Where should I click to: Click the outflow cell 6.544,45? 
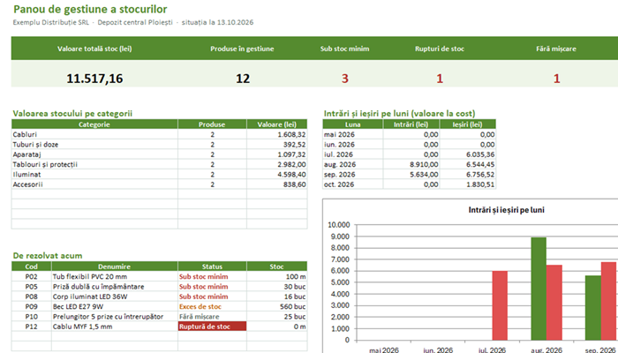pos(467,164)
